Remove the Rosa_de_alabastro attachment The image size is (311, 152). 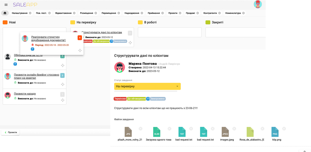[262, 129]
